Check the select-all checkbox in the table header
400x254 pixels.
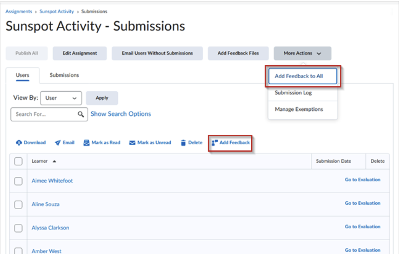[x=19, y=161]
